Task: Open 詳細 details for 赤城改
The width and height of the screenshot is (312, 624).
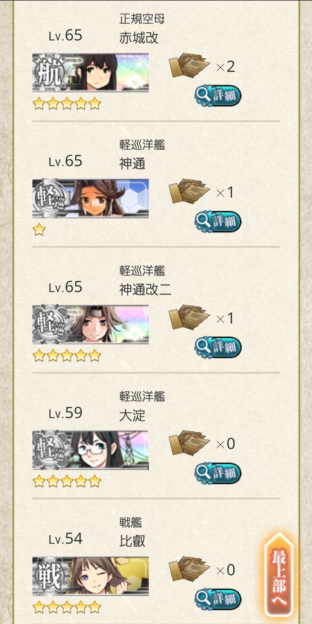Action: (x=218, y=96)
